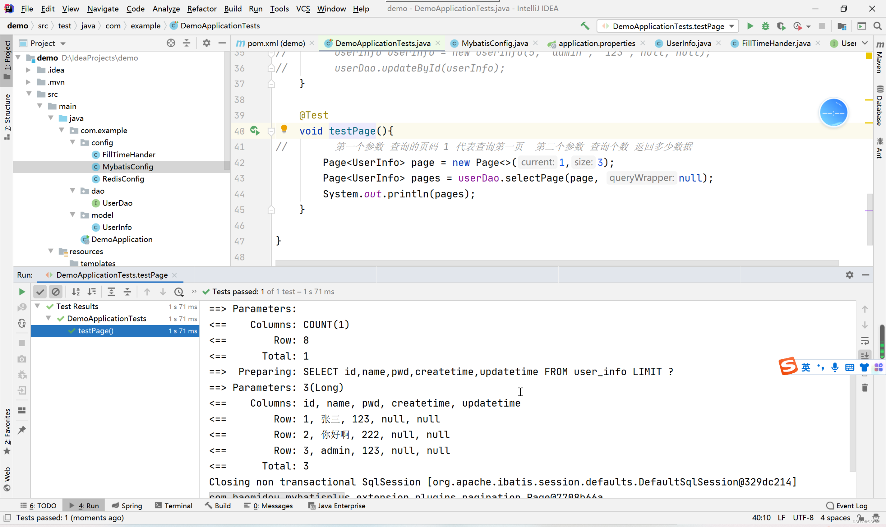The image size is (886, 527).
Task: Click the run-test gutter icon on line 40
Action: tap(255, 130)
